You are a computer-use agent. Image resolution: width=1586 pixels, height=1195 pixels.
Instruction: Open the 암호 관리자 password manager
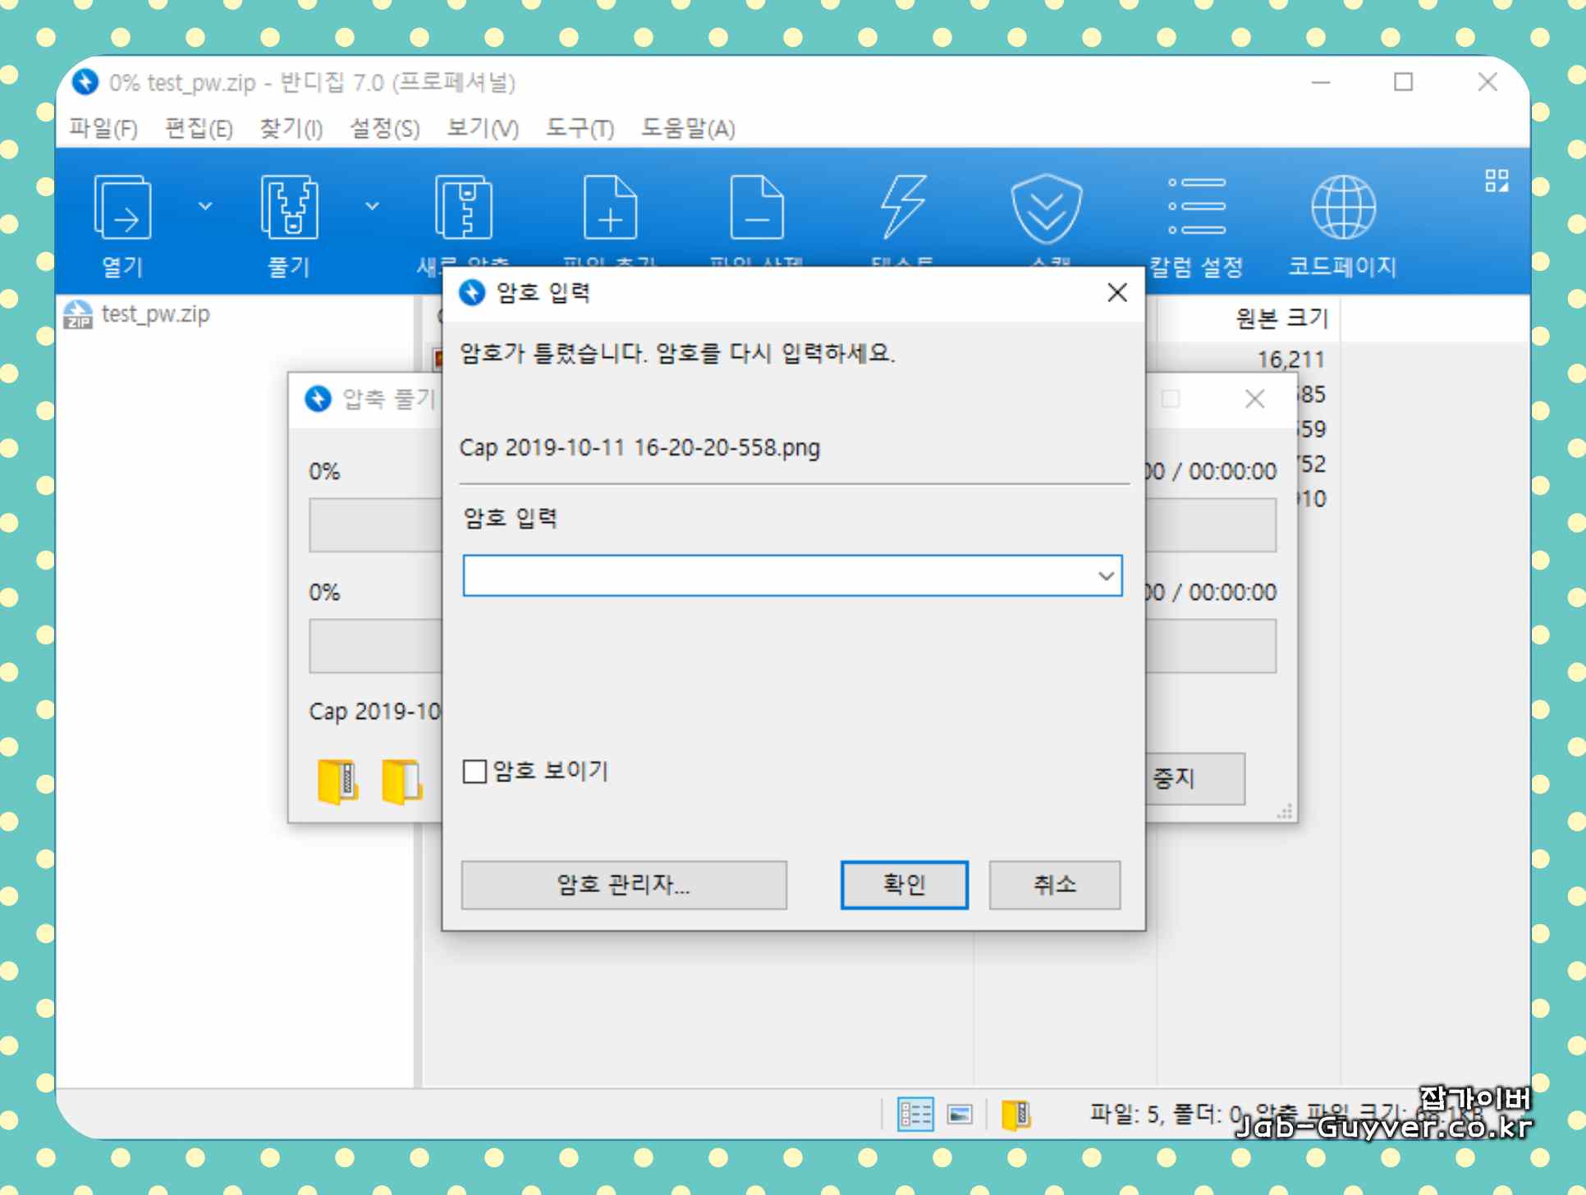click(x=624, y=885)
